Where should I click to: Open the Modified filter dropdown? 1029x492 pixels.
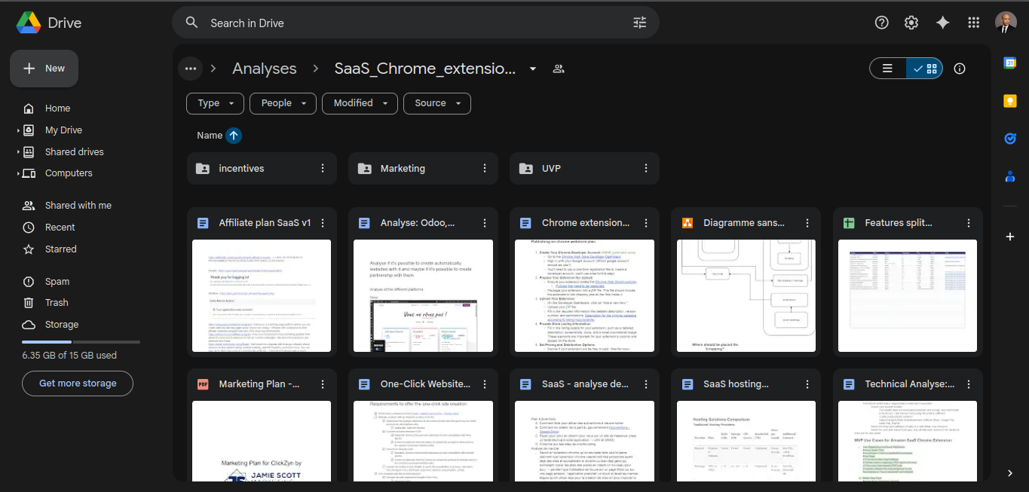360,103
